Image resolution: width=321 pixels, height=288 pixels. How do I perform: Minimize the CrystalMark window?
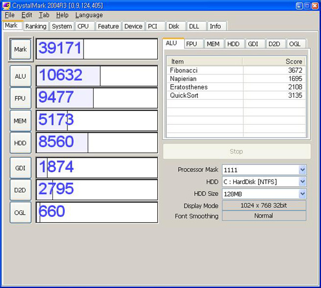[299, 6]
